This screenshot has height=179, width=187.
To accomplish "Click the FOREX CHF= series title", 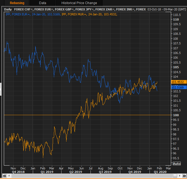I will (x=24, y=9).
